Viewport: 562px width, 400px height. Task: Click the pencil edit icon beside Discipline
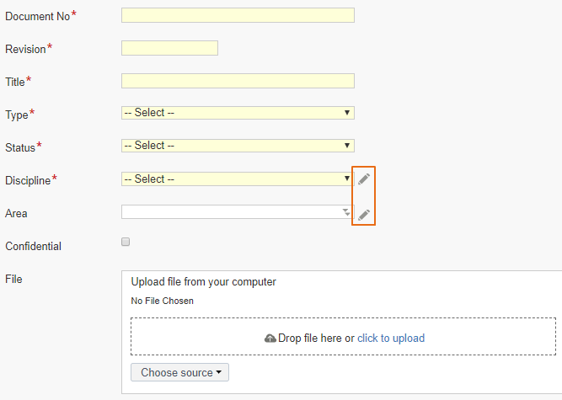click(364, 179)
